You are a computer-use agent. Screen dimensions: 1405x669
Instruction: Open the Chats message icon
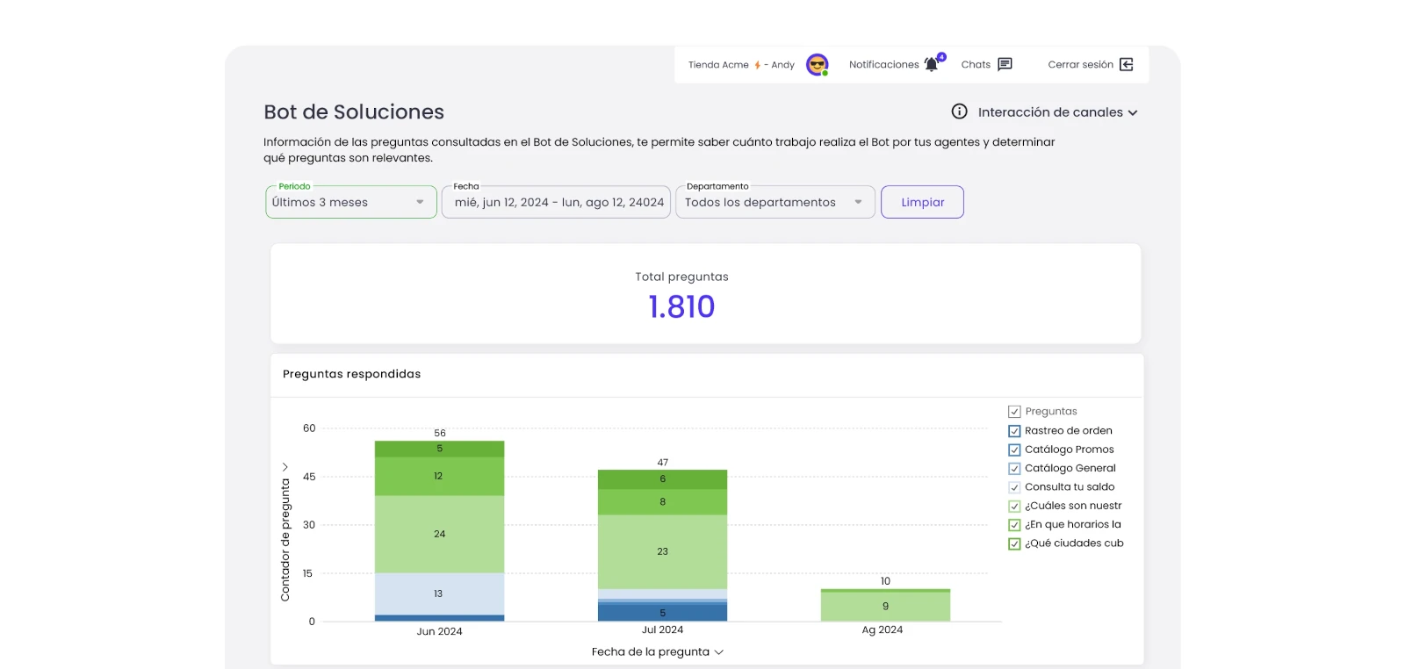pos(1005,64)
